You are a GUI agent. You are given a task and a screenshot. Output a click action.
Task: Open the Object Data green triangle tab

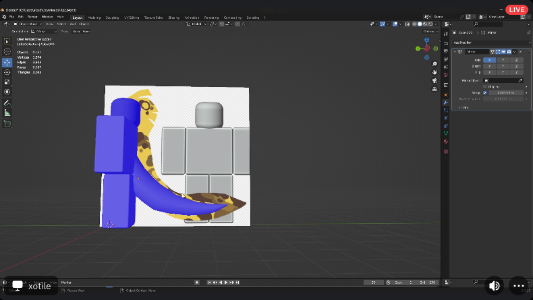click(x=446, y=133)
